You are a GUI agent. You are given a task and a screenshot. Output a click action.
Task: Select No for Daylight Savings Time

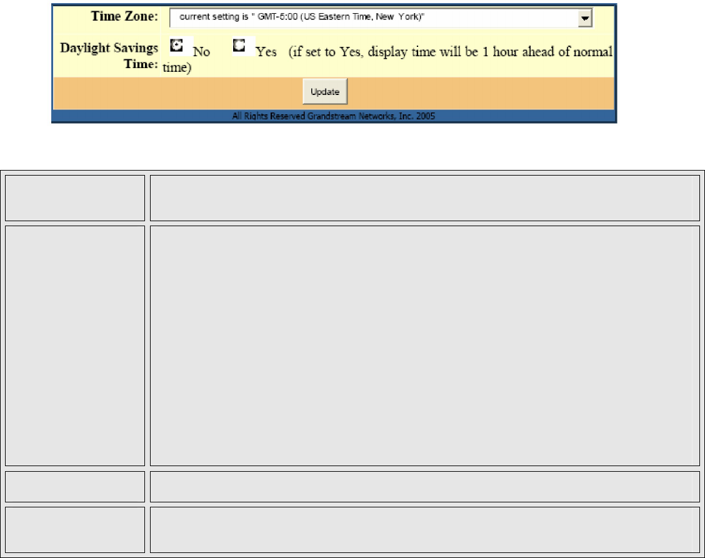click(x=177, y=46)
